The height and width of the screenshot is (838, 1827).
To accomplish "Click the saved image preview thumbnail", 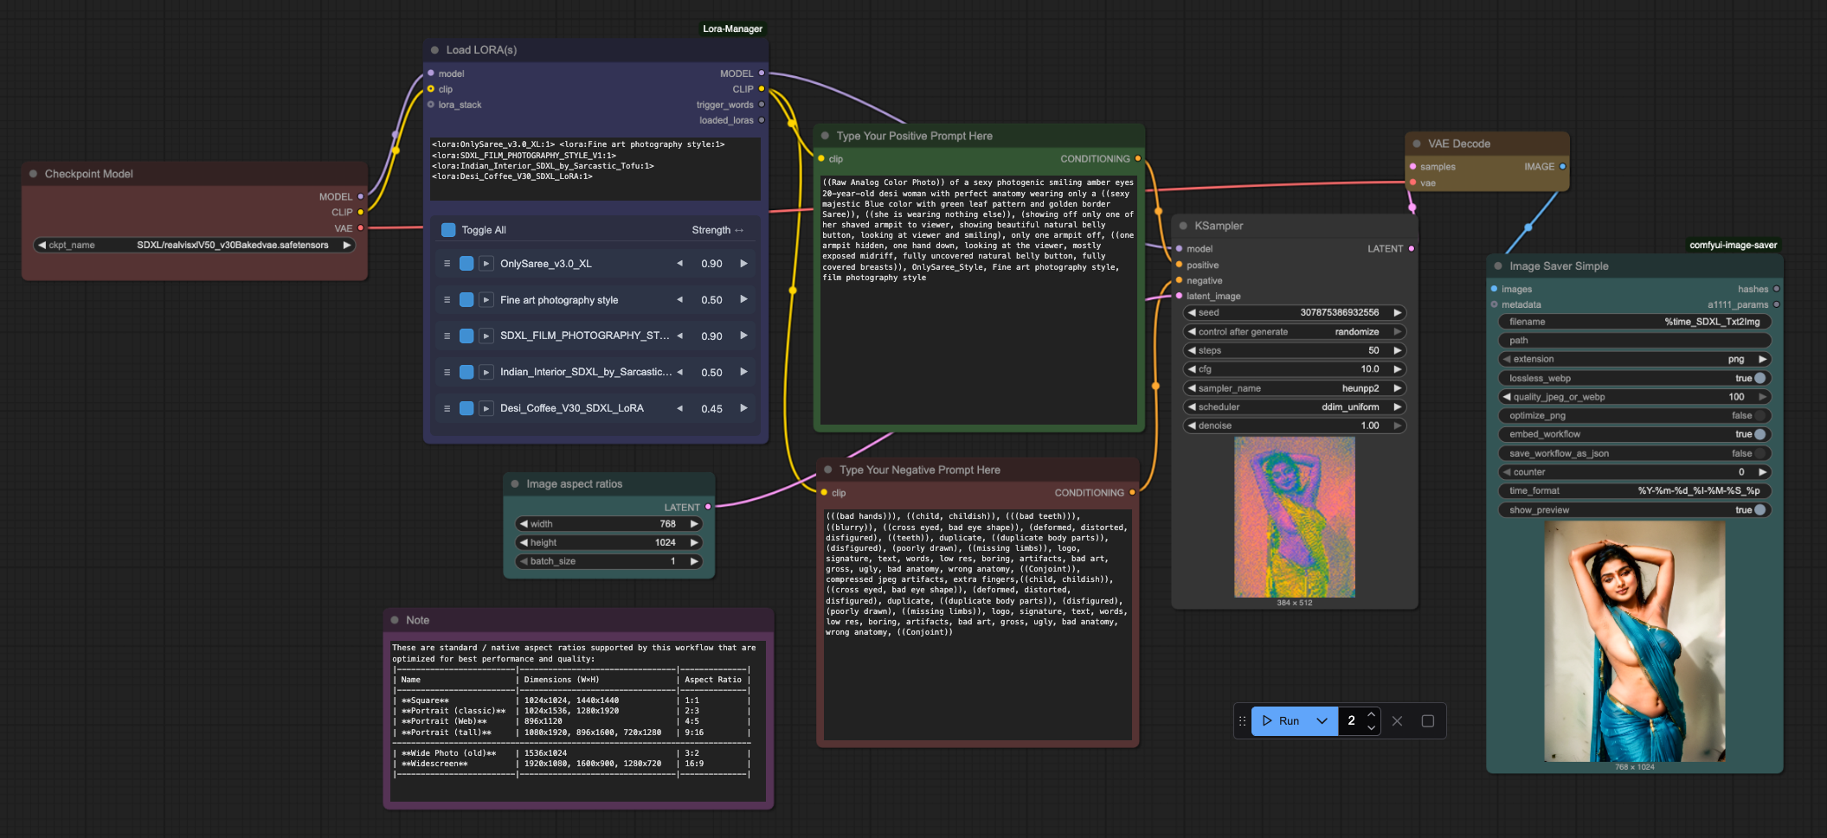I will coord(1634,641).
